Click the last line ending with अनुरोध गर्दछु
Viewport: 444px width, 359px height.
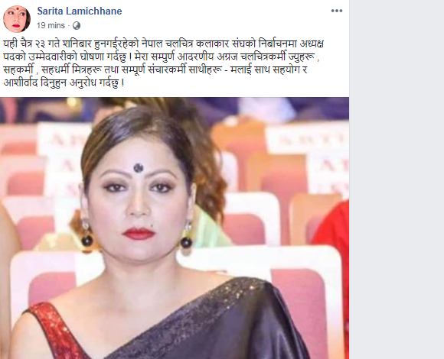(64, 83)
